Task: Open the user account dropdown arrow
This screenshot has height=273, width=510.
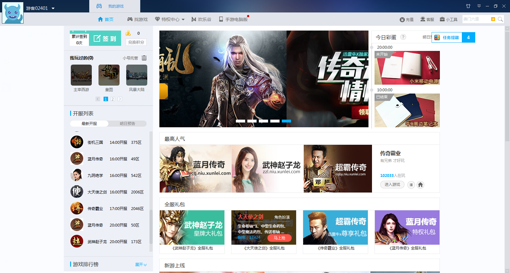Action: pyautogui.click(x=53, y=8)
